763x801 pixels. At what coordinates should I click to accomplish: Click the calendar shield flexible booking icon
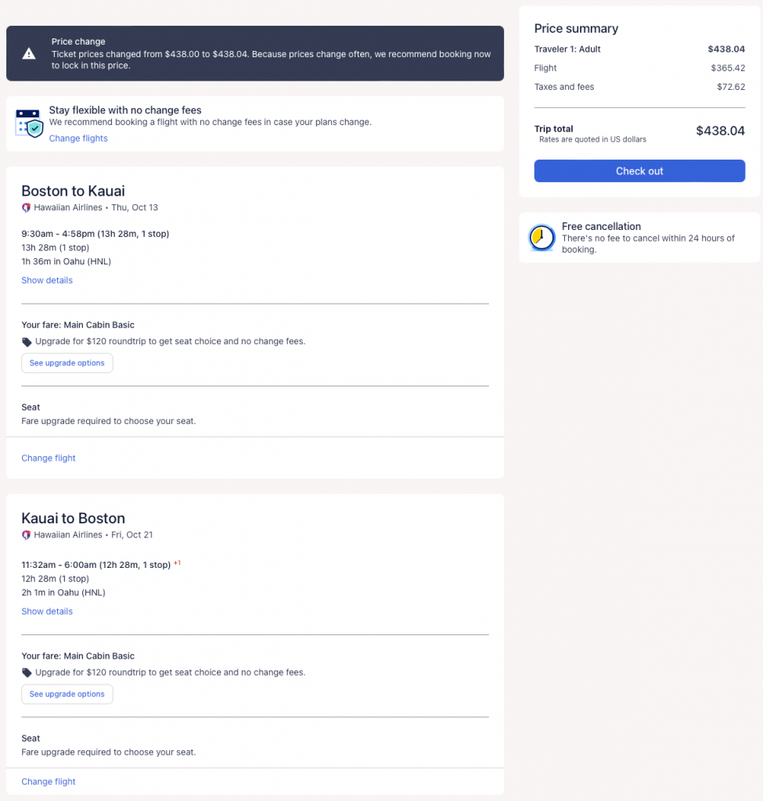(x=30, y=124)
